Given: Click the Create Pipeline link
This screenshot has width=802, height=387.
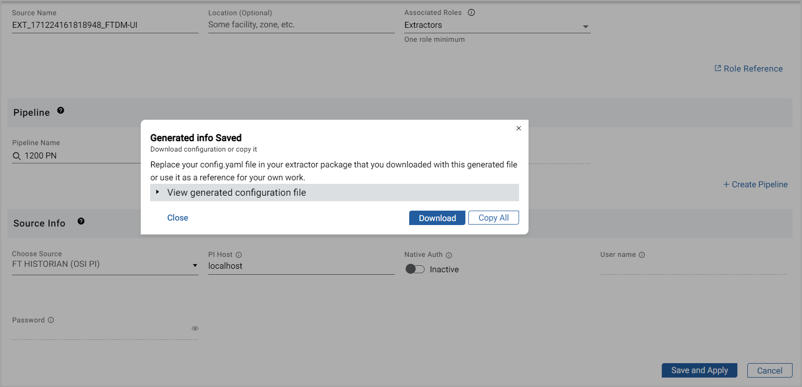Looking at the screenshot, I should 755,184.
